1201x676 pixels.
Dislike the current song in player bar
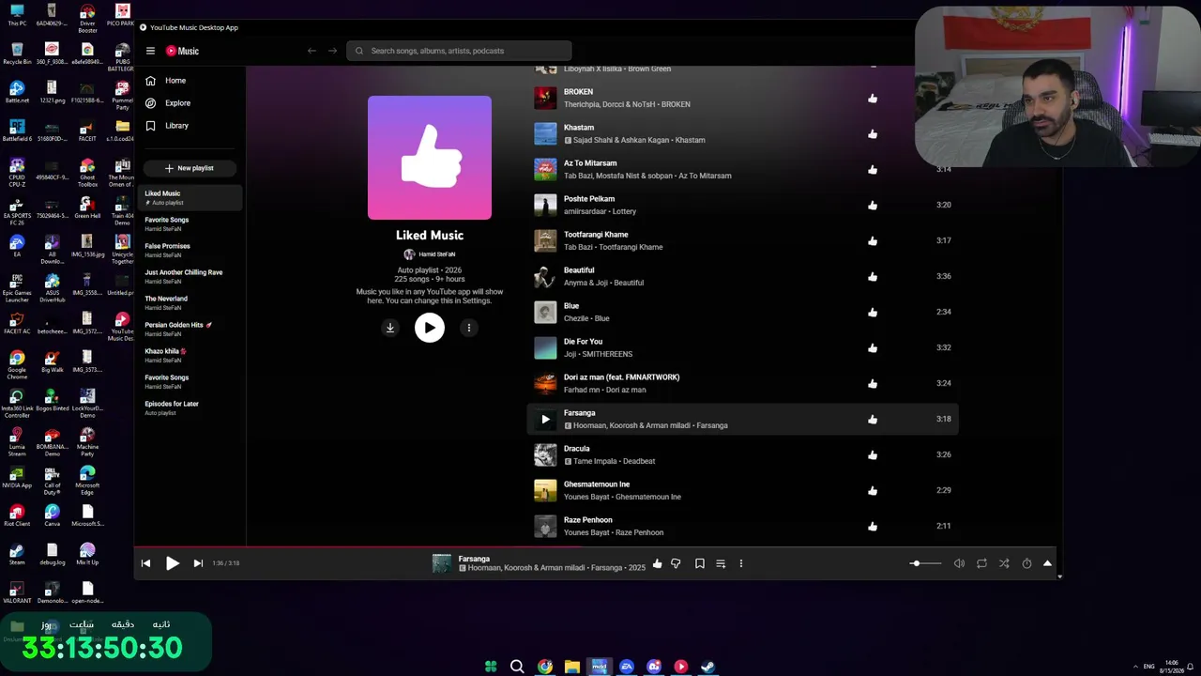click(x=676, y=563)
